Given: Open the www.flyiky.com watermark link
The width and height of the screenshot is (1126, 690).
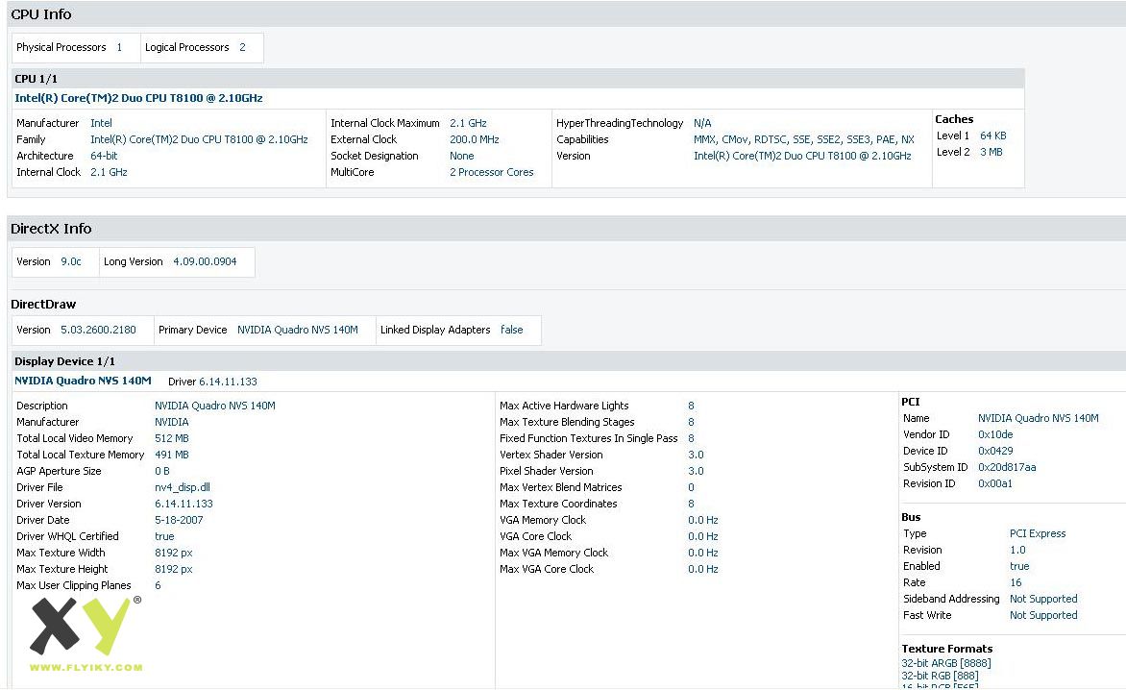Looking at the screenshot, I should pos(86,667).
